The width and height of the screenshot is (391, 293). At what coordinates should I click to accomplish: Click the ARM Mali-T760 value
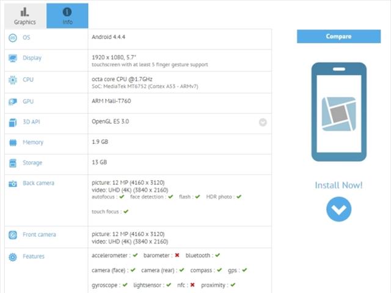(111, 101)
